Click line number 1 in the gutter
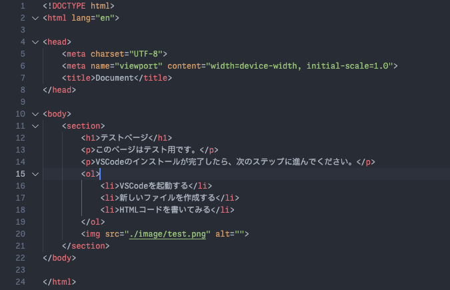This screenshot has width=450, height=290. point(23,5)
